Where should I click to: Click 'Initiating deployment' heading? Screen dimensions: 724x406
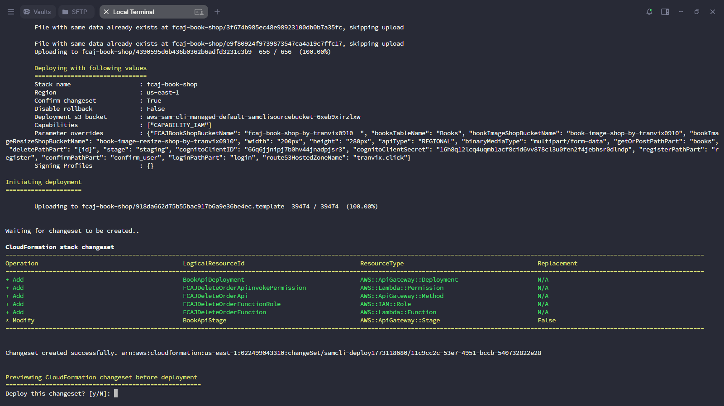tap(43, 182)
